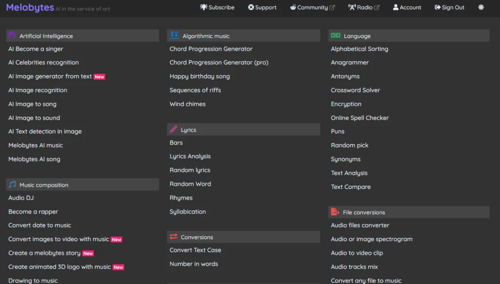Open Text Analysis
Image resolution: width=500 pixels, height=284 pixels.
tap(349, 173)
